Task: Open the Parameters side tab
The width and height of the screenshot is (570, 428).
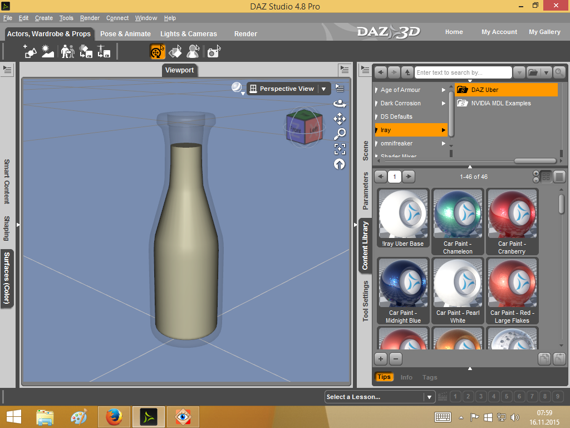Action: click(365, 191)
